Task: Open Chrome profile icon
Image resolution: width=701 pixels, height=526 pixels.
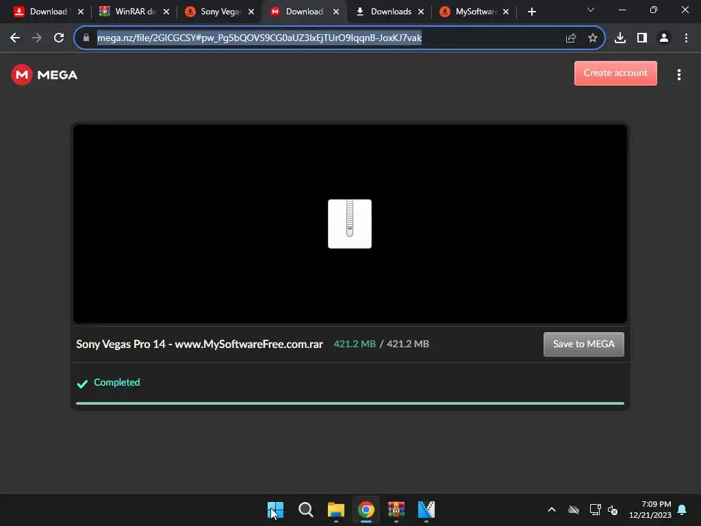Action: click(664, 38)
